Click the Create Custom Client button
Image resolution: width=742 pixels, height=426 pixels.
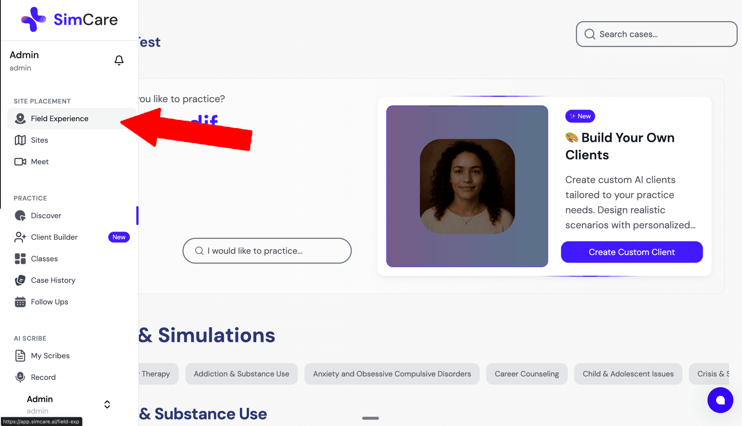click(631, 252)
